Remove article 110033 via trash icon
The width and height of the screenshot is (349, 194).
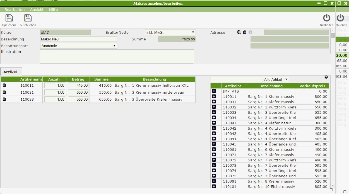pyautogui.click(x=4, y=99)
